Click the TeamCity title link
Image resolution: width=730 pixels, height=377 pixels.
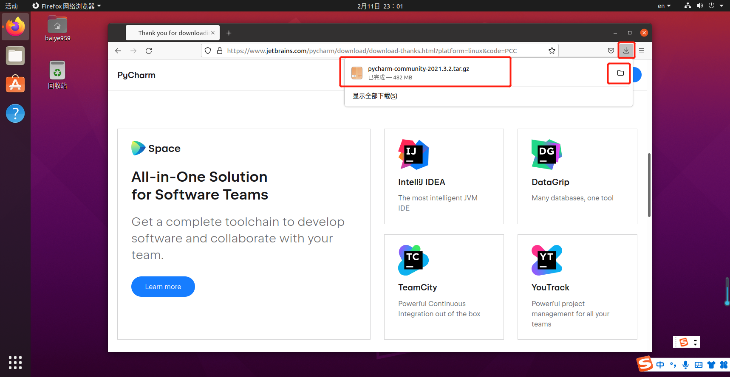tap(417, 287)
